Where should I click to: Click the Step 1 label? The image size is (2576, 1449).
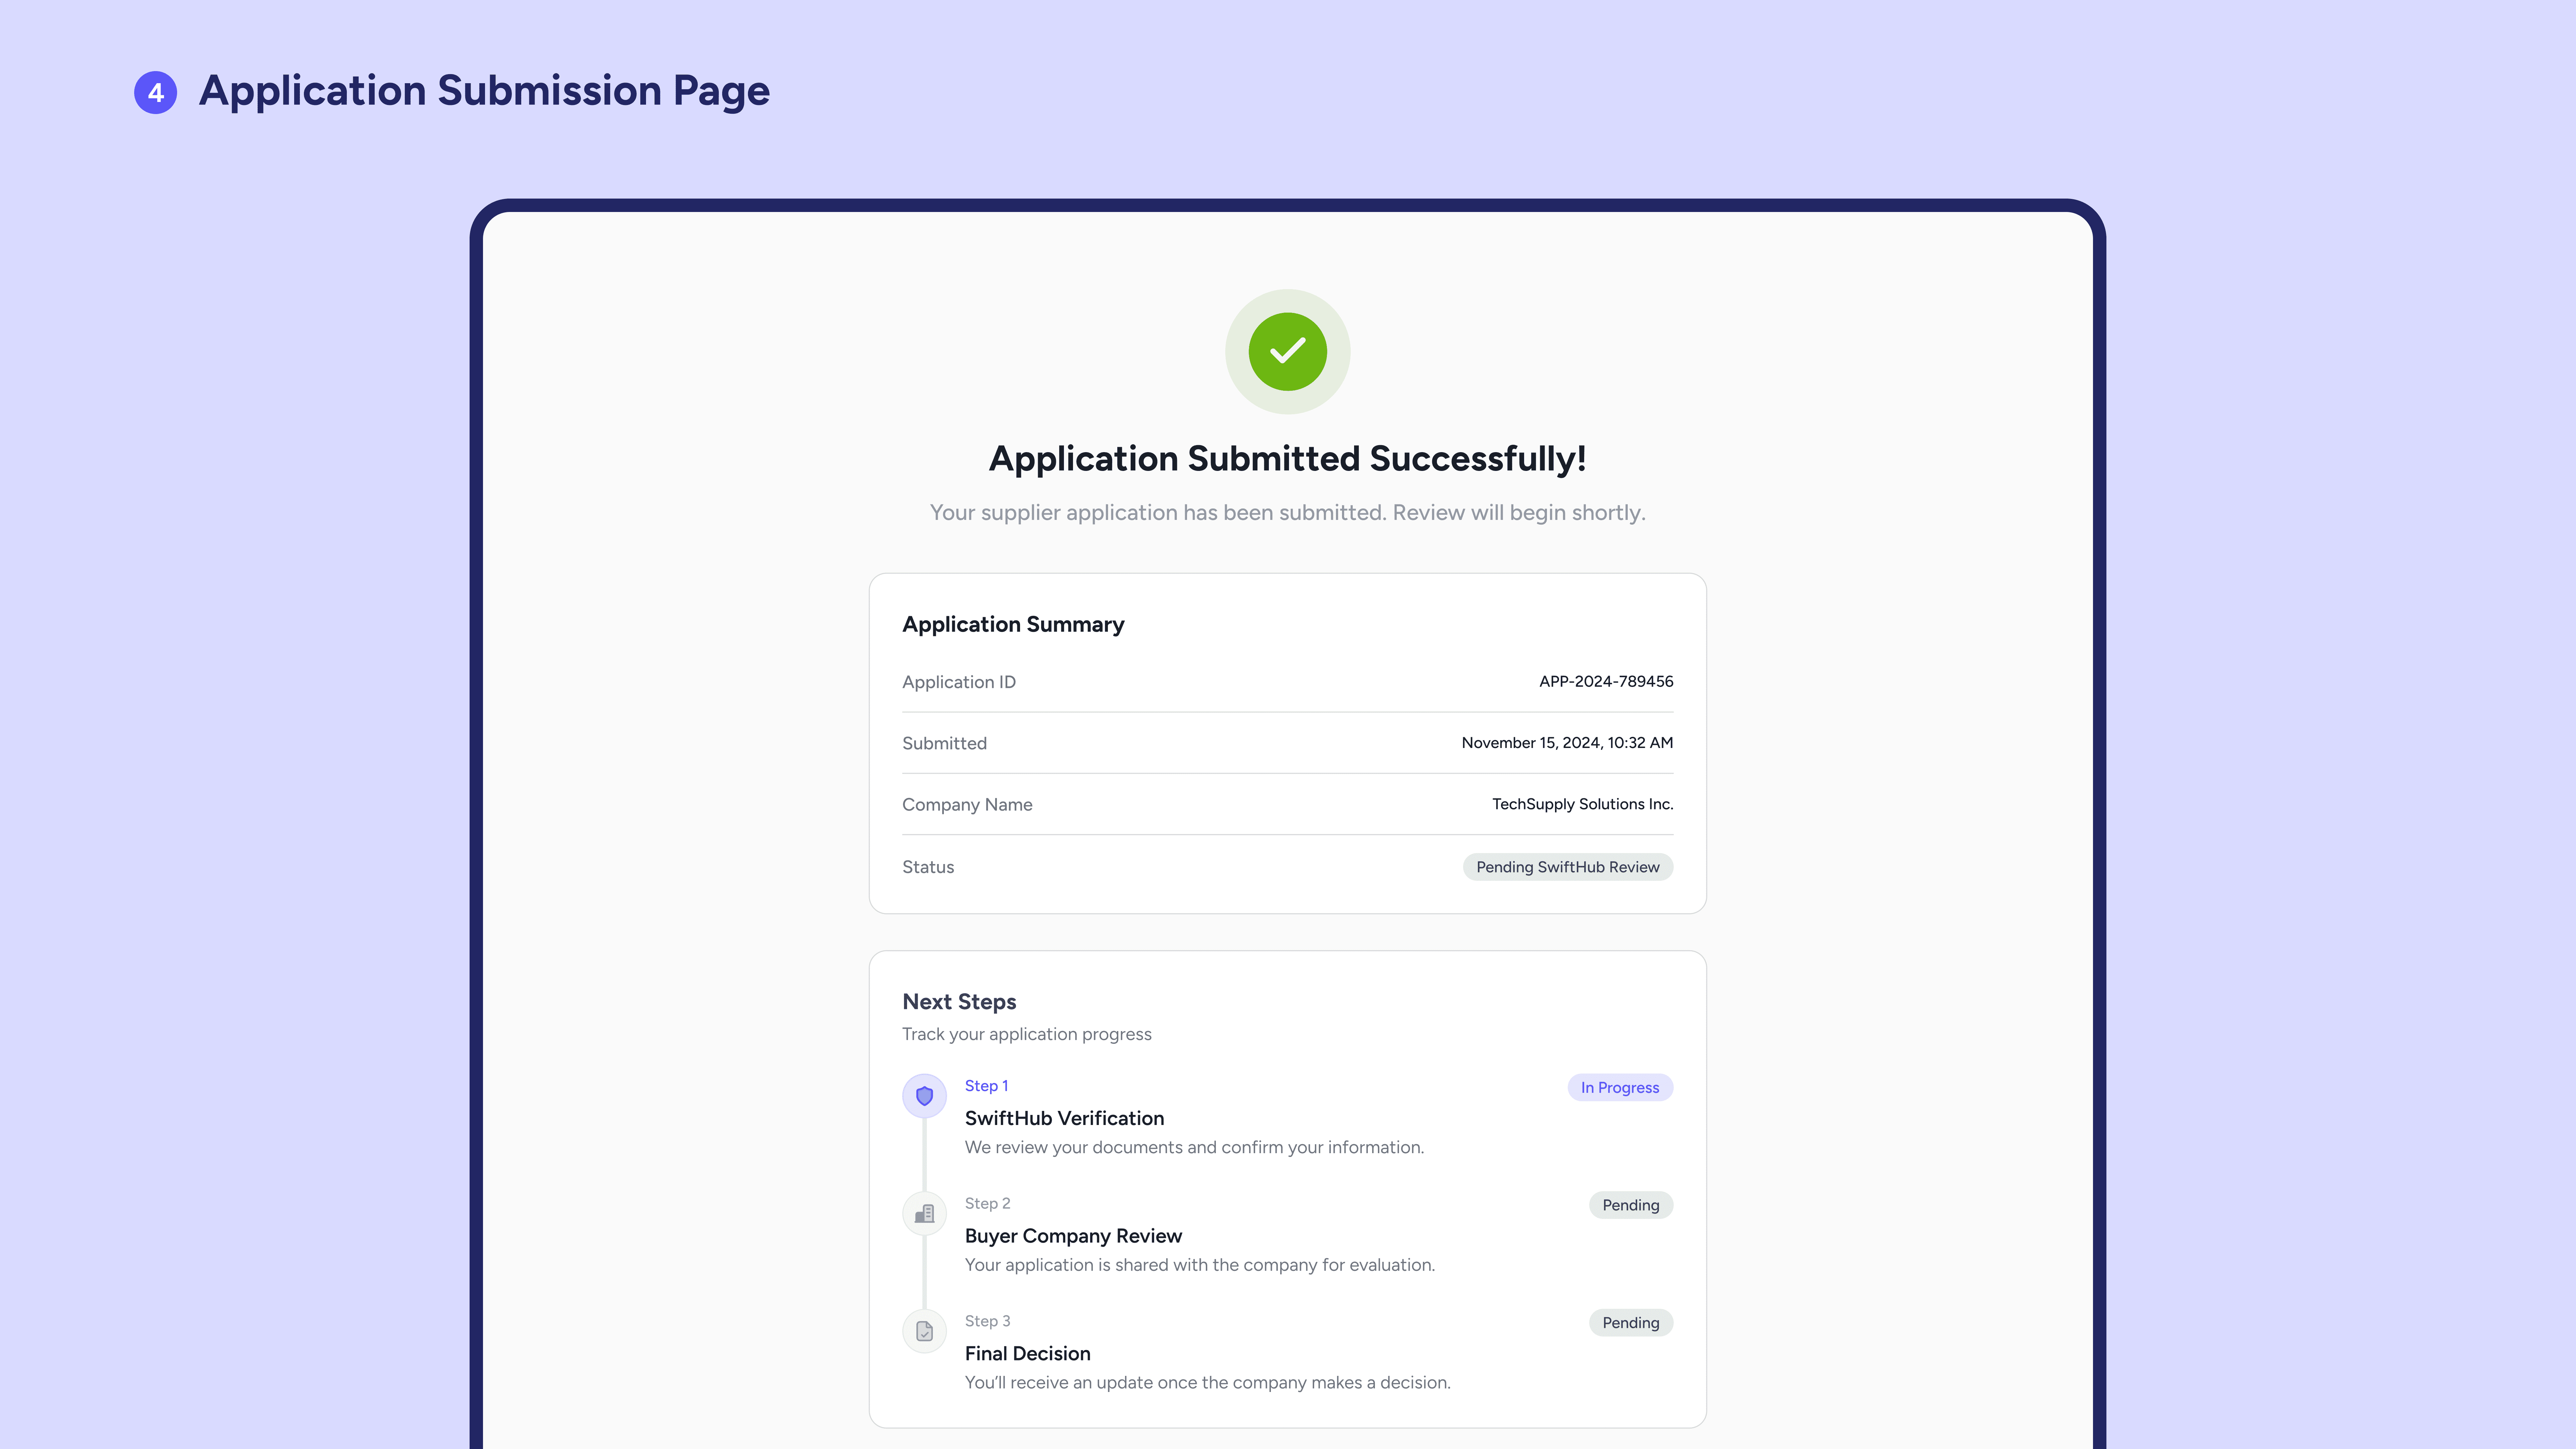click(x=986, y=1086)
